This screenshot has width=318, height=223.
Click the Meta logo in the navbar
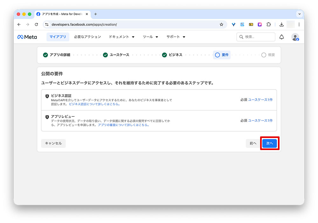tap(27, 37)
